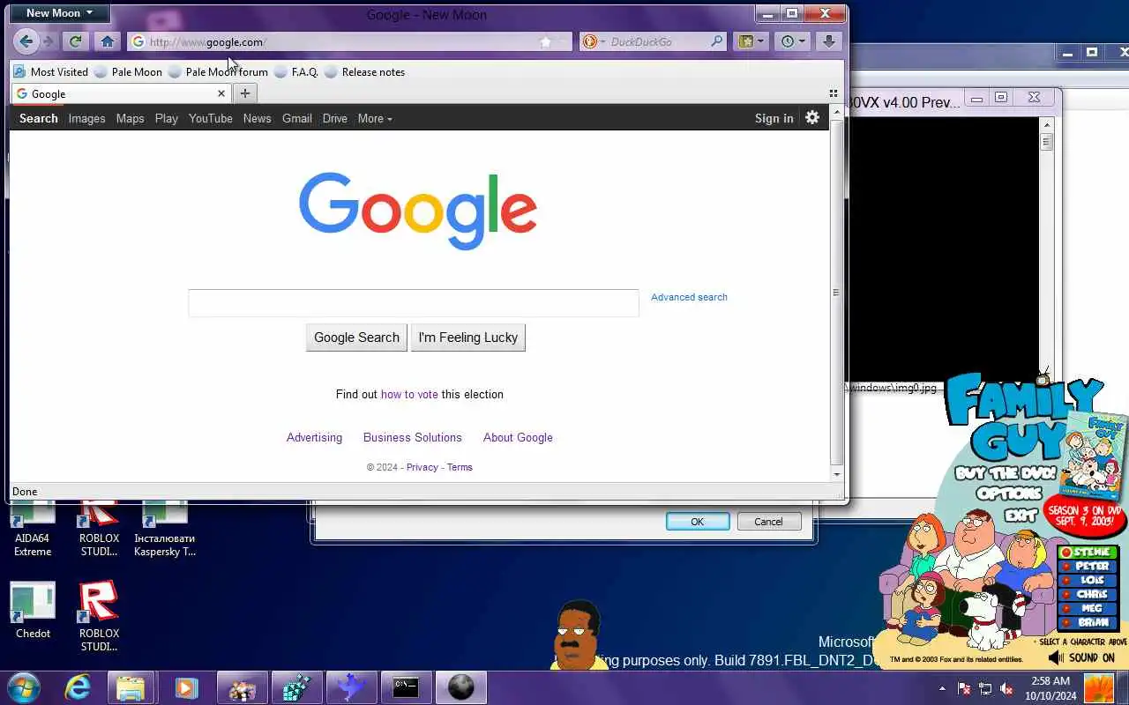Image resolution: width=1129 pixels, height=705 pixels.
Task: Open Release notes bookmark
Action: (364, 71)
